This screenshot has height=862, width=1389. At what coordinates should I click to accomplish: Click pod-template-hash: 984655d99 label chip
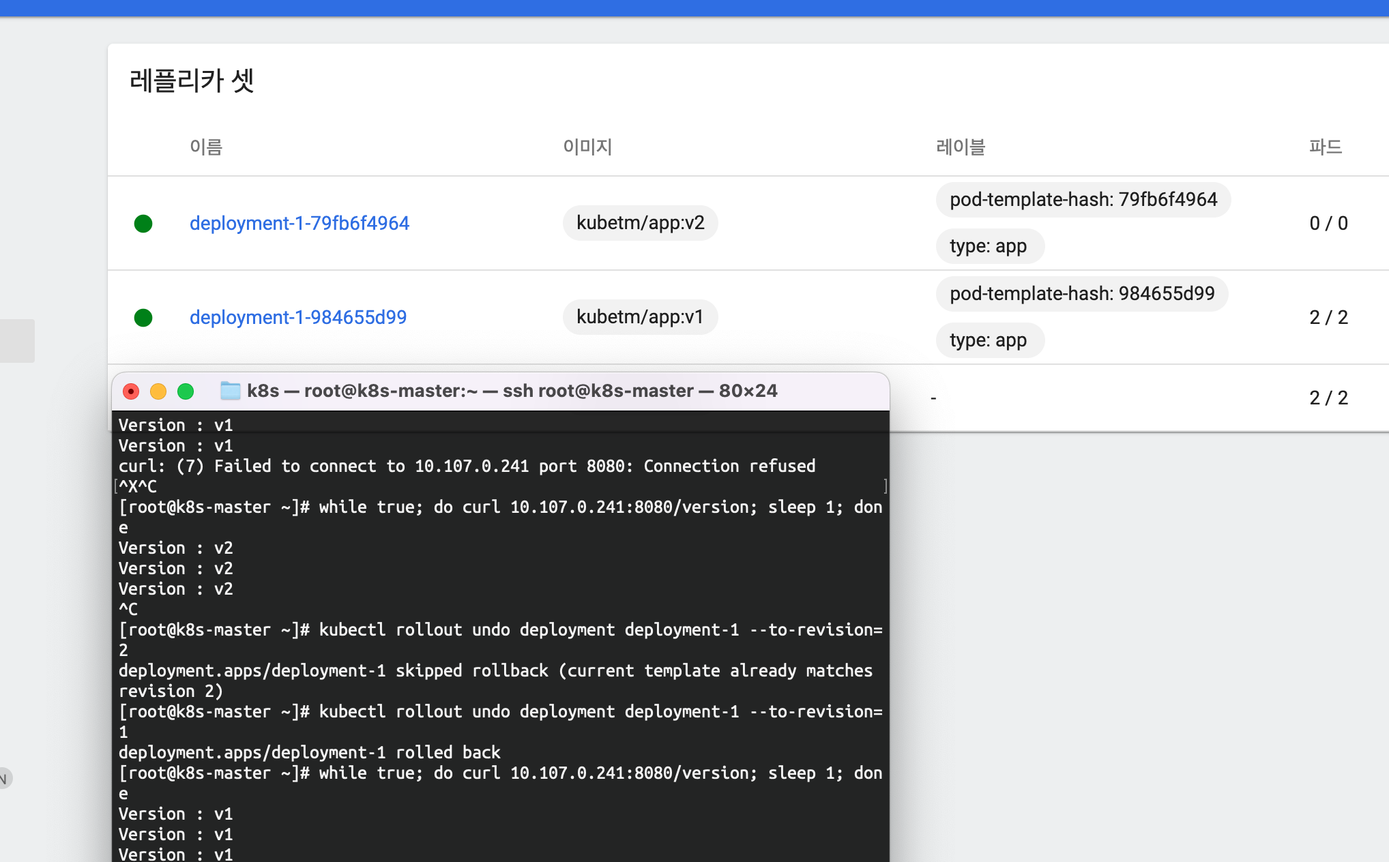point(1081,294)
